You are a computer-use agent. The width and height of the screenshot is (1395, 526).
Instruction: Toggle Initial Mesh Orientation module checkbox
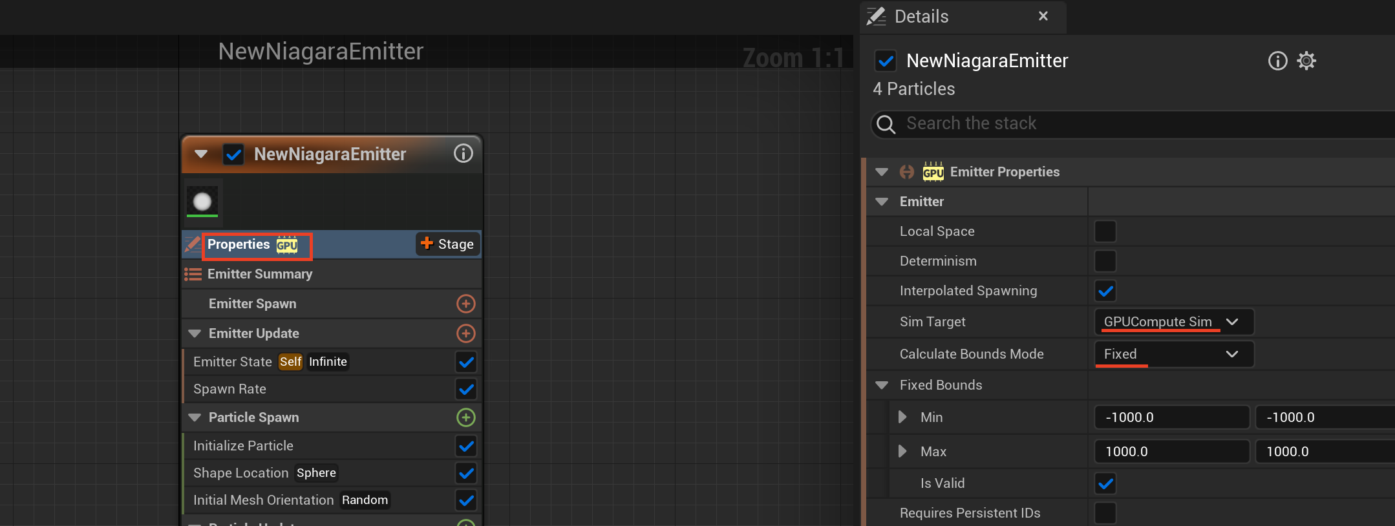click(466, 500)
